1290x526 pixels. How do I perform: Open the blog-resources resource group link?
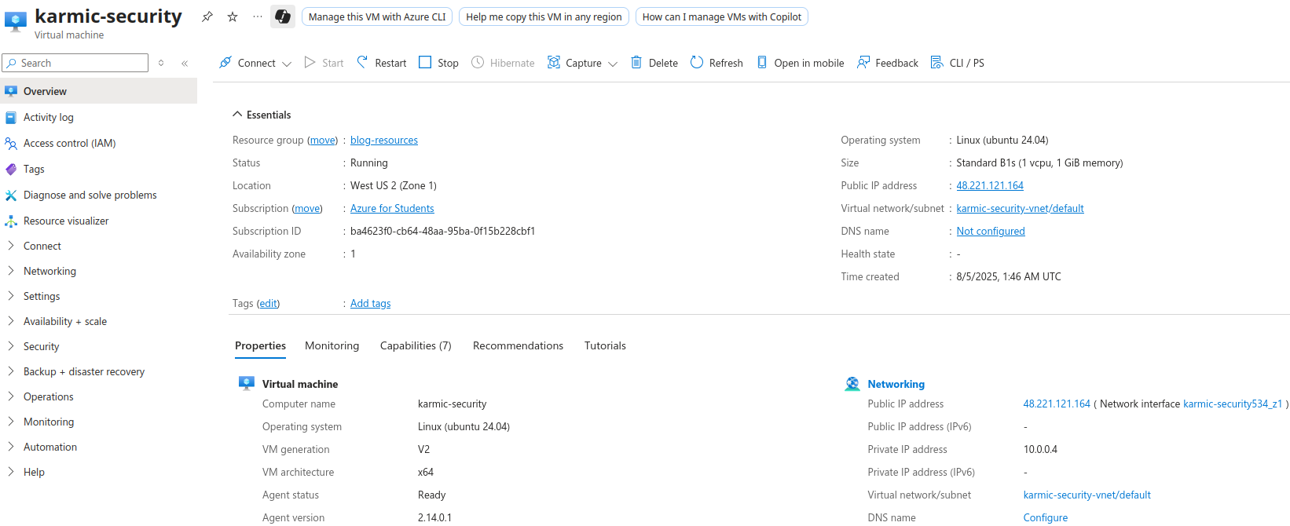(384, 141)
